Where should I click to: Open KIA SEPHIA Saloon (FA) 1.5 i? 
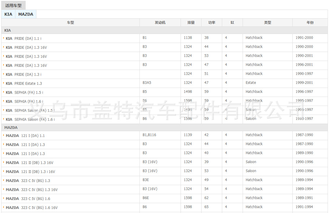pyautogui.click(x=30, y=111)
